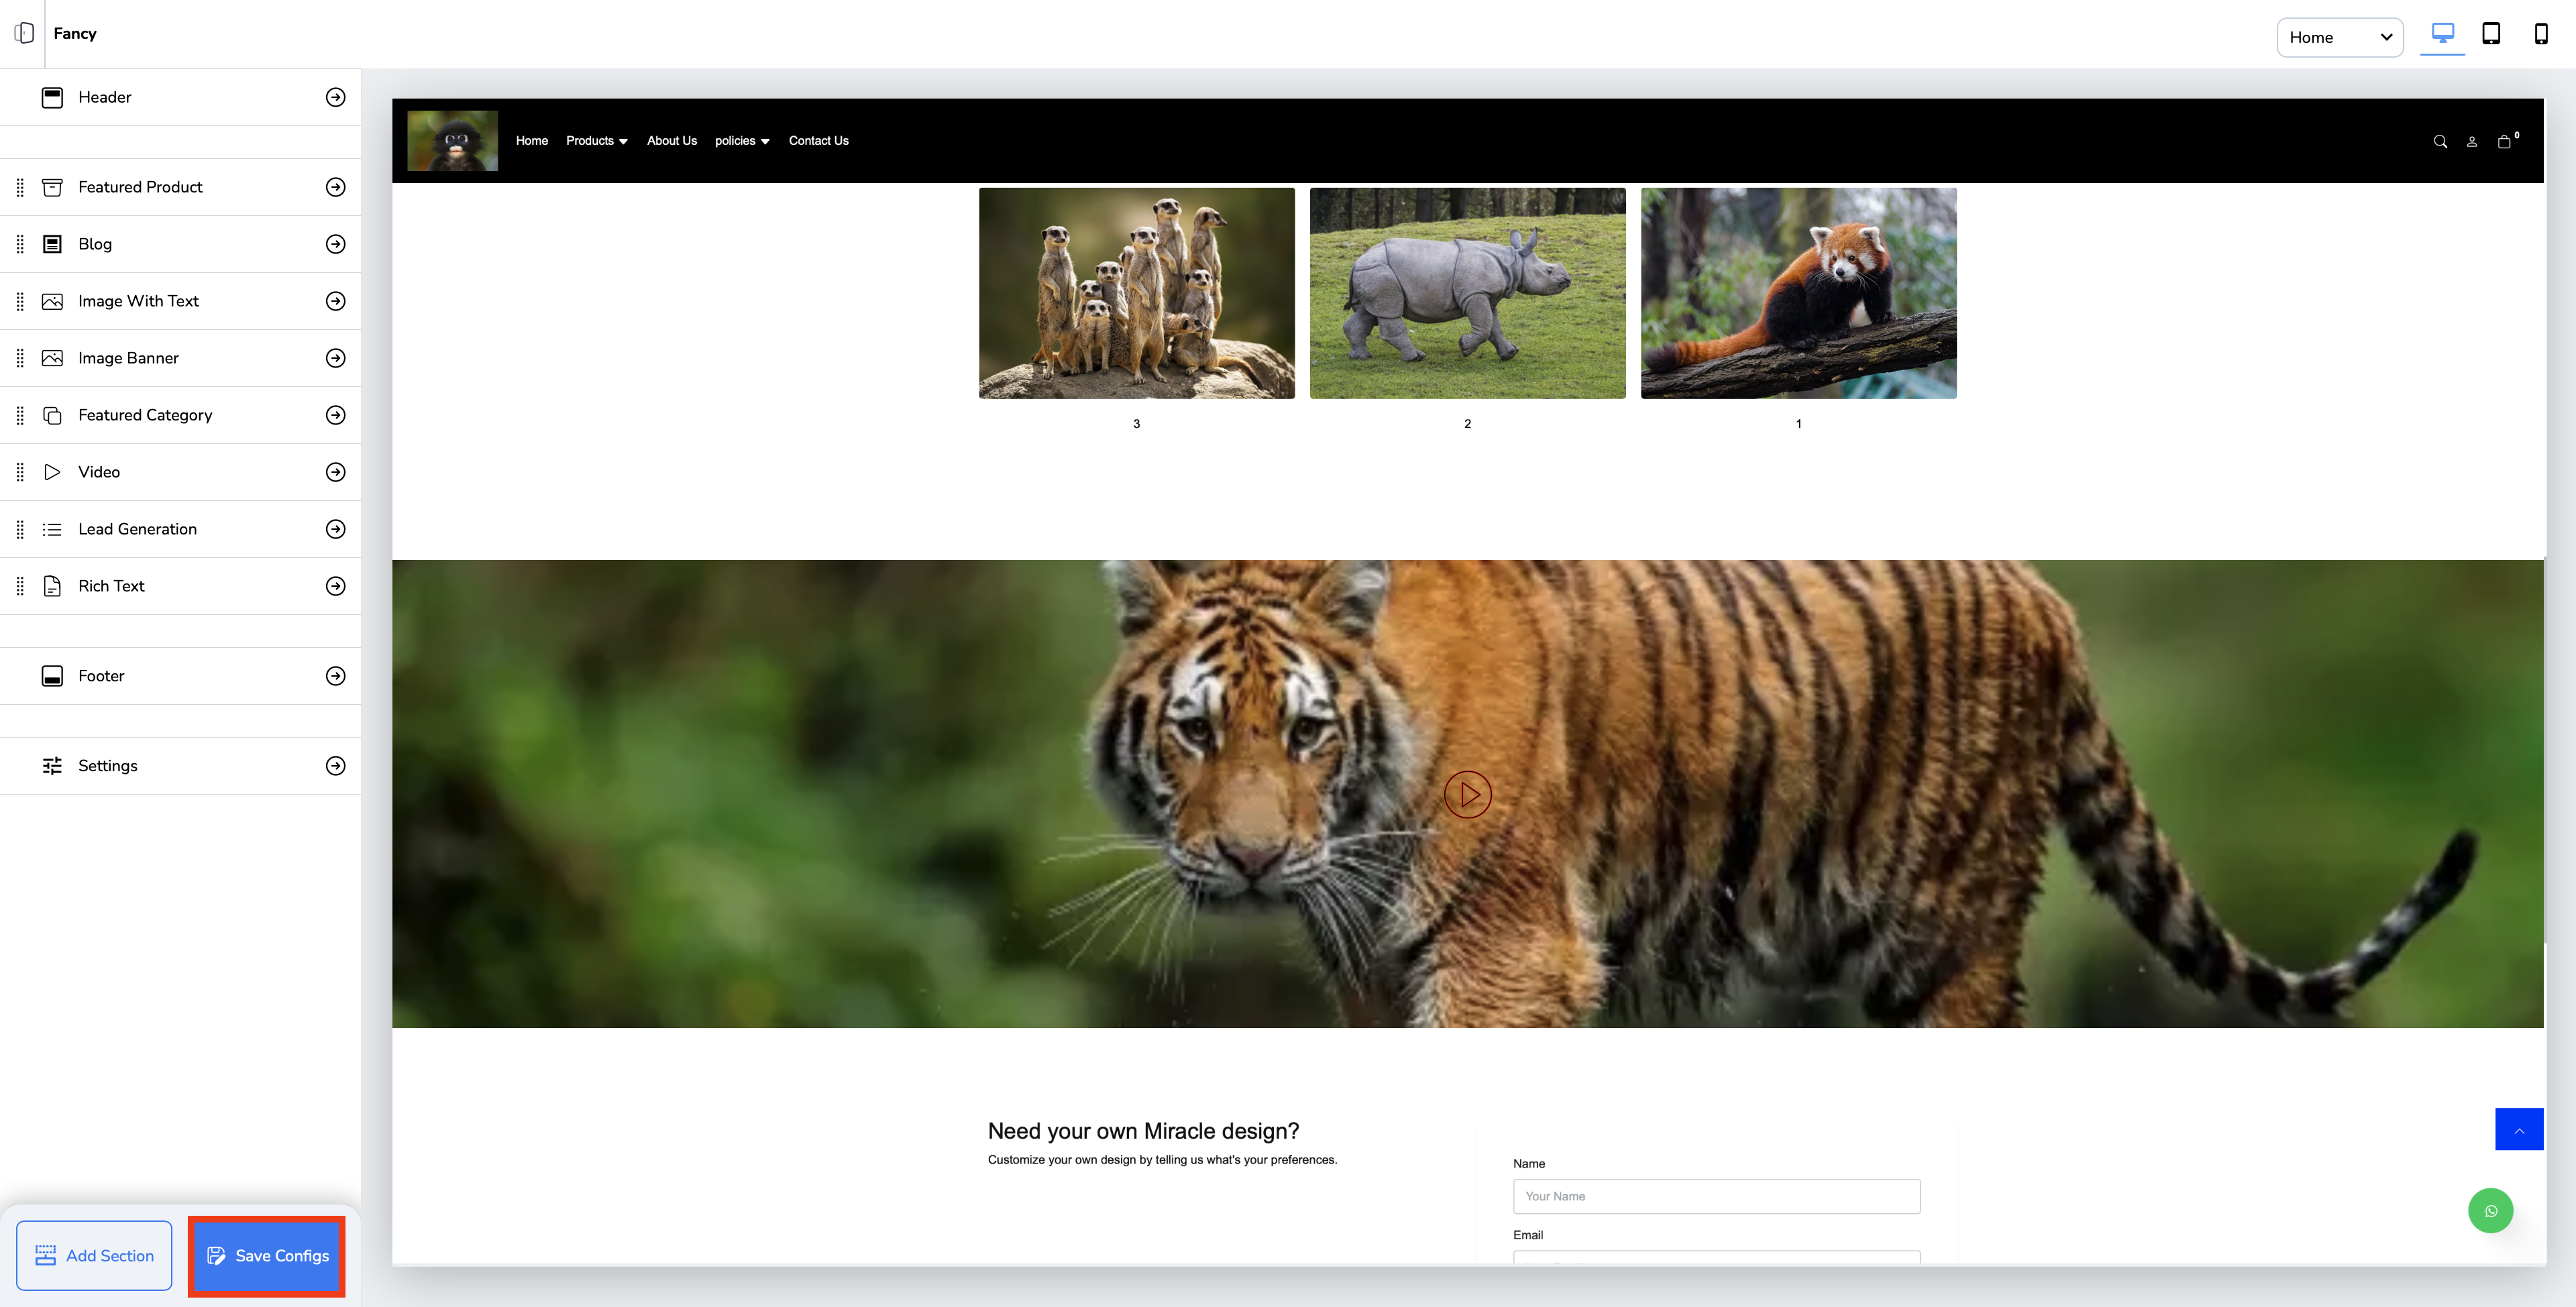Grab the Blog section drag handle
The width and height of the screenshot is (2576, 1307).
(20, 244)
